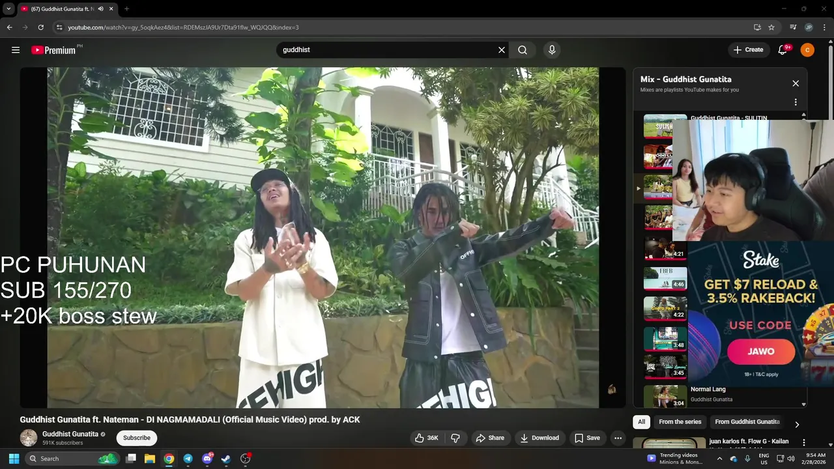Click the video player to pause

323,238
